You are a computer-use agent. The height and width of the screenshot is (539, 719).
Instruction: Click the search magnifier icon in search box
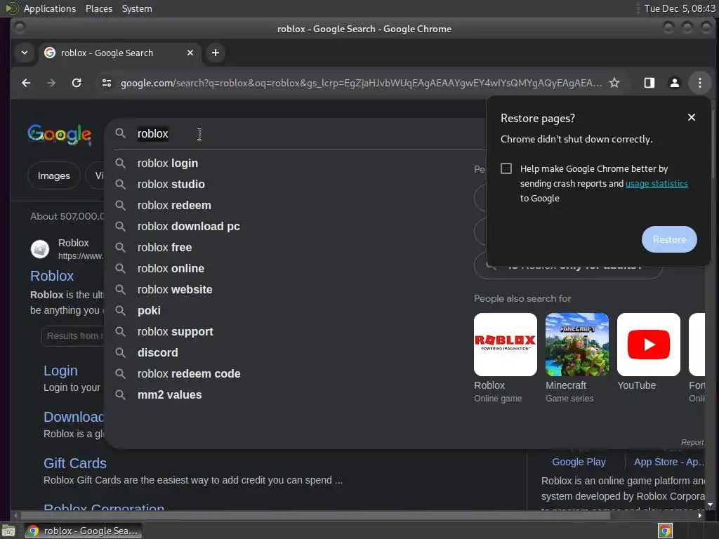point(120,133)
